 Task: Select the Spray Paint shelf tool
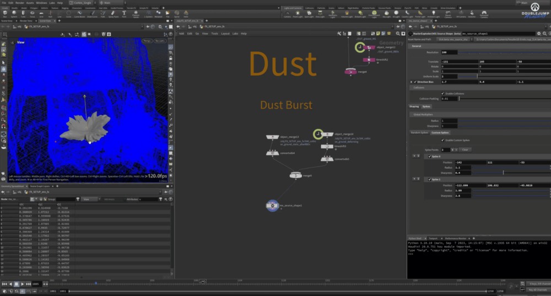(x=113, y=13)
